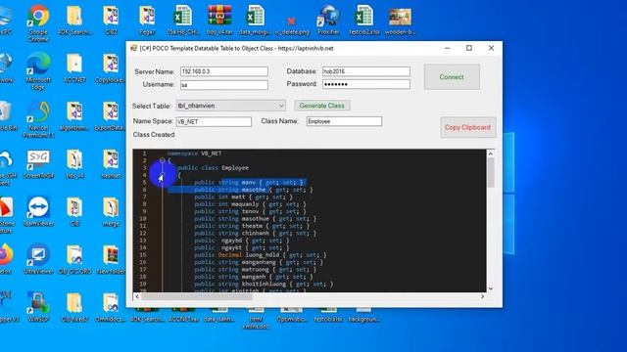The height and width of the screenshot is (352, 627).
Task: Open the bds_v4 folder beside ScreenToGif
Action: click(x=74, y=163)
